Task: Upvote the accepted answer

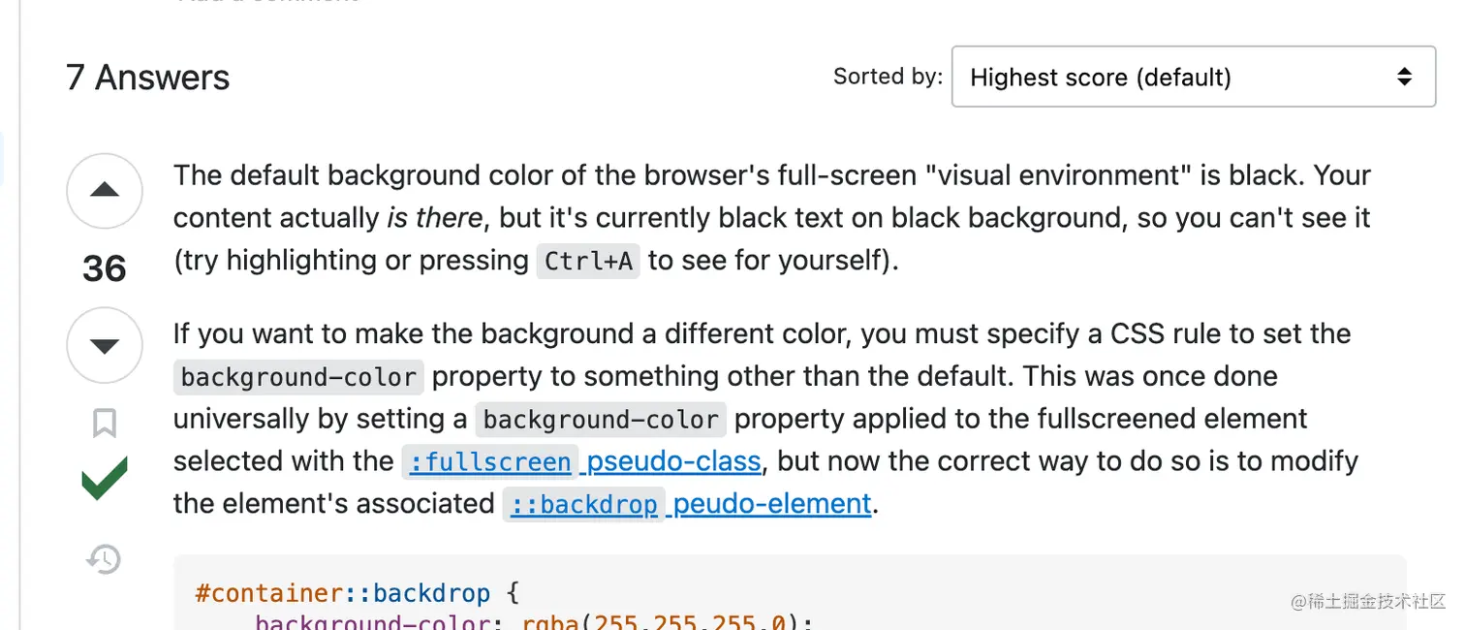Action: click(x=105, y=191)
